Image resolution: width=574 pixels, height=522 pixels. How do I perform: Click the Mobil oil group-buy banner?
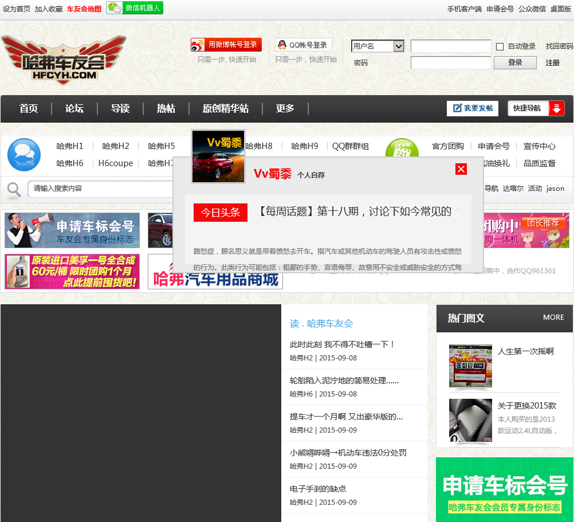[x=72, y=271]
